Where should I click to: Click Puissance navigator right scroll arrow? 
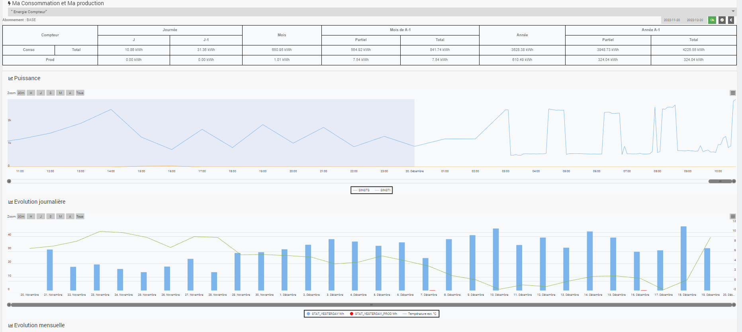(x=734, y=181)
